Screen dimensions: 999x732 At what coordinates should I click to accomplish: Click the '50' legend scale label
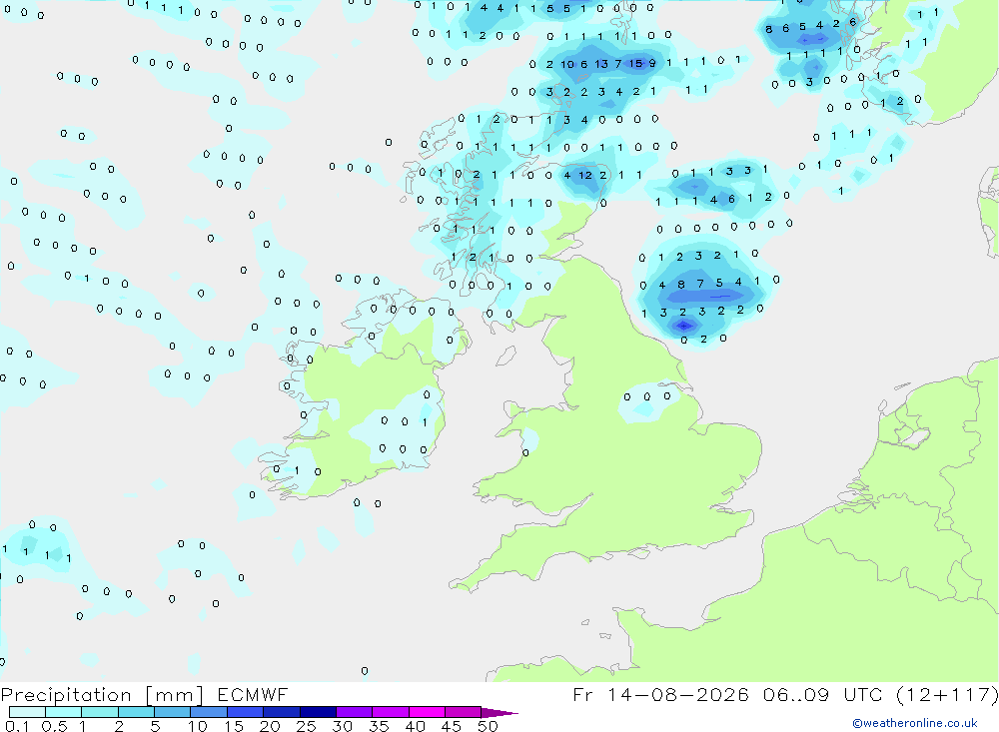(488, 726)
